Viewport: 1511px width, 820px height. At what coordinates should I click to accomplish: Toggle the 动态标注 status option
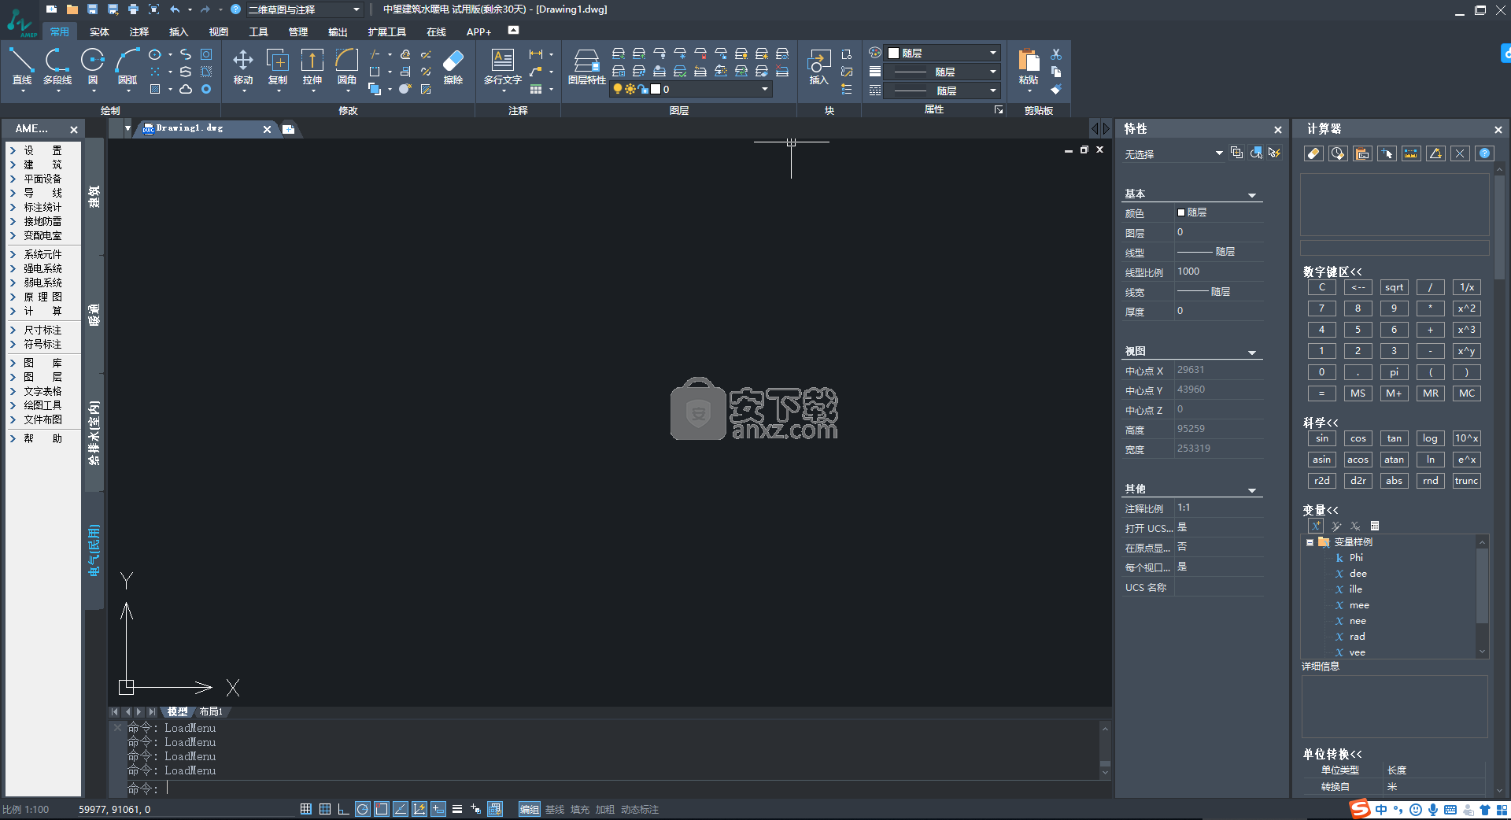(x=640, y=809)
